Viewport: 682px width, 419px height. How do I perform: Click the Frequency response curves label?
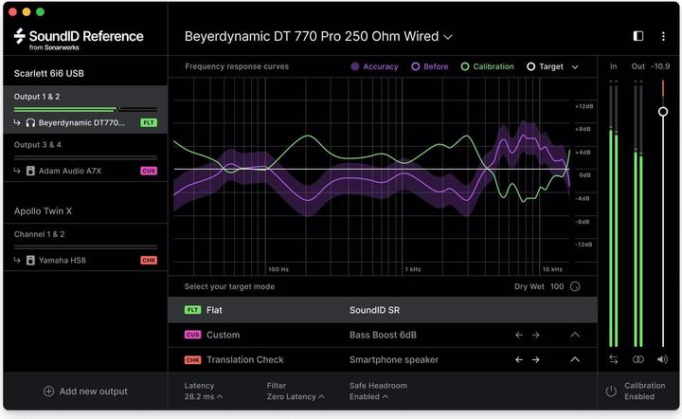click(237, 66)
